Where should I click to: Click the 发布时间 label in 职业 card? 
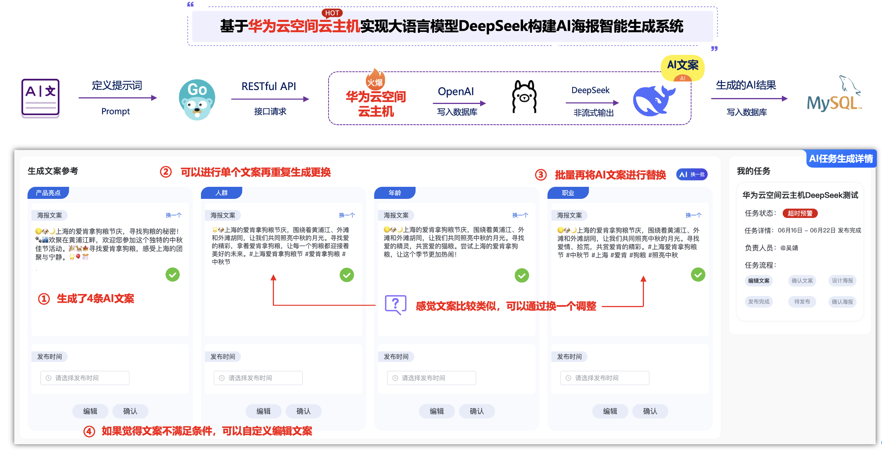[x=569, y=357]
